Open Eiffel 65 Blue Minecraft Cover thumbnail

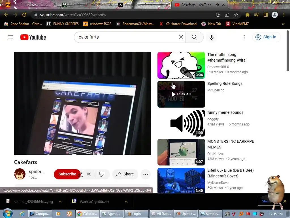pos(181,181)
